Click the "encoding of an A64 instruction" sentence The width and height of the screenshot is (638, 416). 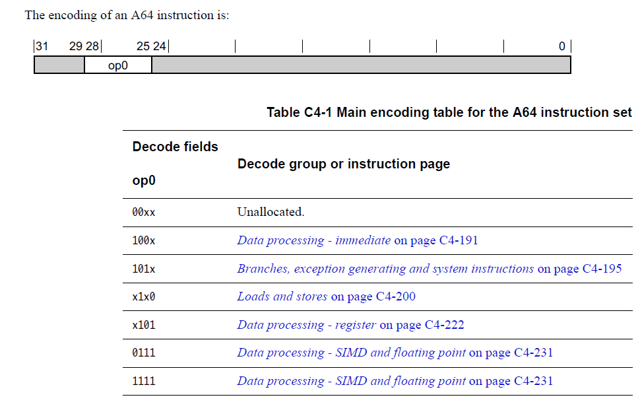click(127, 15)
